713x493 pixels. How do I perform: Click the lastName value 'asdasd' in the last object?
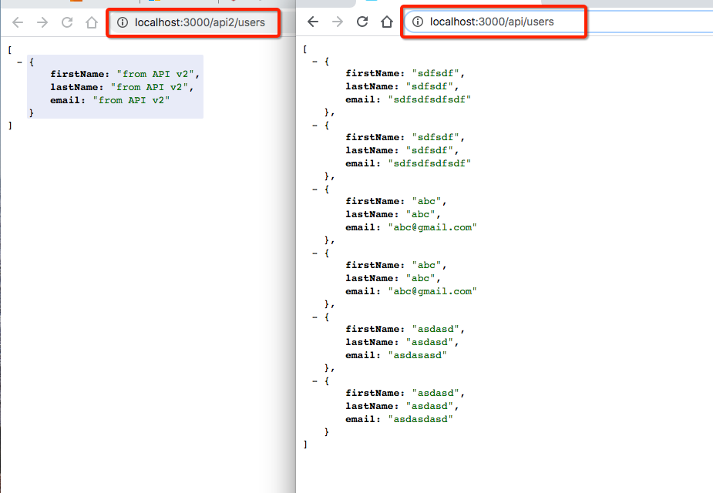click(429, 405)
